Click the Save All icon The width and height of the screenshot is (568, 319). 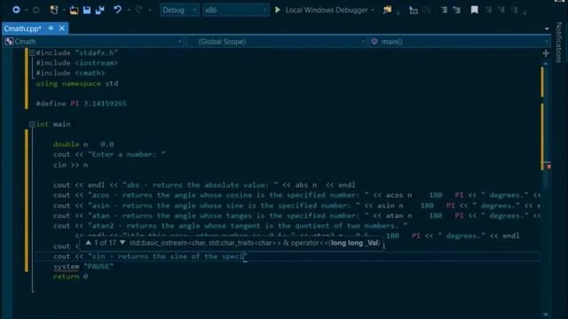[x=99, y=10]
